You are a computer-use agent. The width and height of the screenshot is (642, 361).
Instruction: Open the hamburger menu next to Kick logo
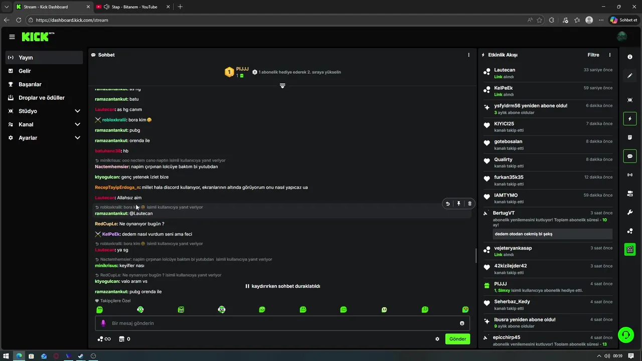[x=12, y=37]
